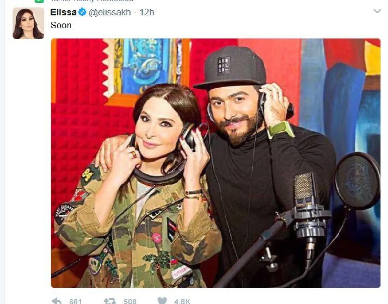This screenshot has width=388, height=304.
Task: Click the man's grey cap in the photo
Action: point(232,67)
